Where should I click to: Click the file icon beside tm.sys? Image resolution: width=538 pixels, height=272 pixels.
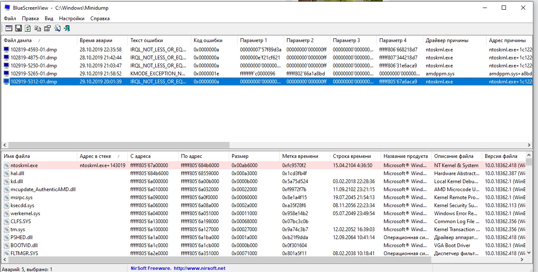(x=6, y=229)
